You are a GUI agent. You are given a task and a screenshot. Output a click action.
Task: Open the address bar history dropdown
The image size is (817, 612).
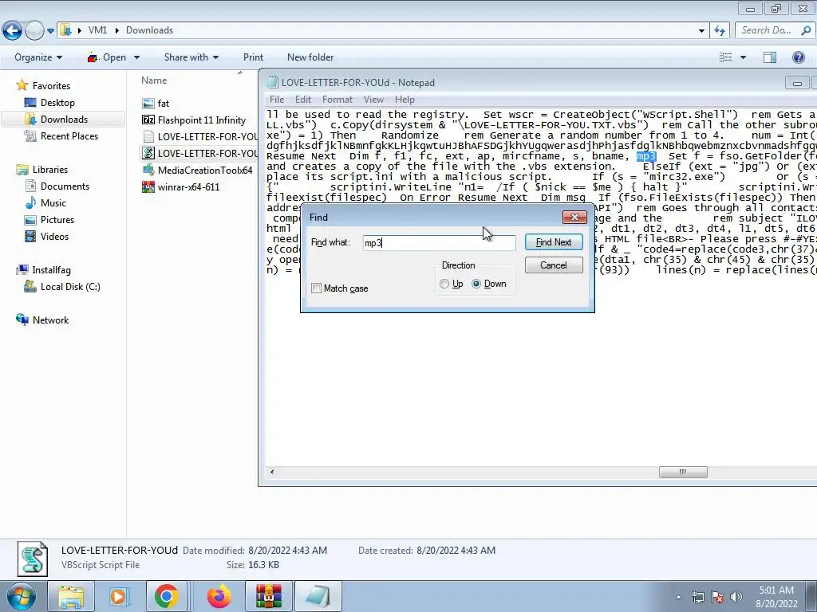701,31
